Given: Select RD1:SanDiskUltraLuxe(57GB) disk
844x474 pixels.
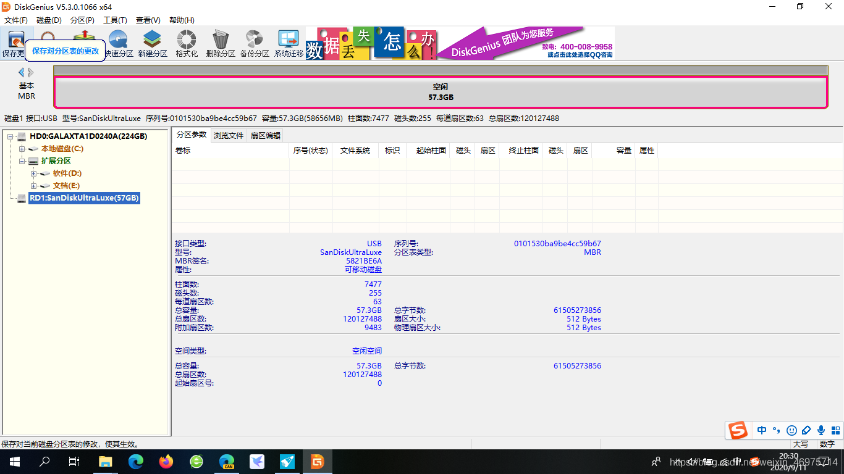Looking at the screenshot, I should [85, 198].
